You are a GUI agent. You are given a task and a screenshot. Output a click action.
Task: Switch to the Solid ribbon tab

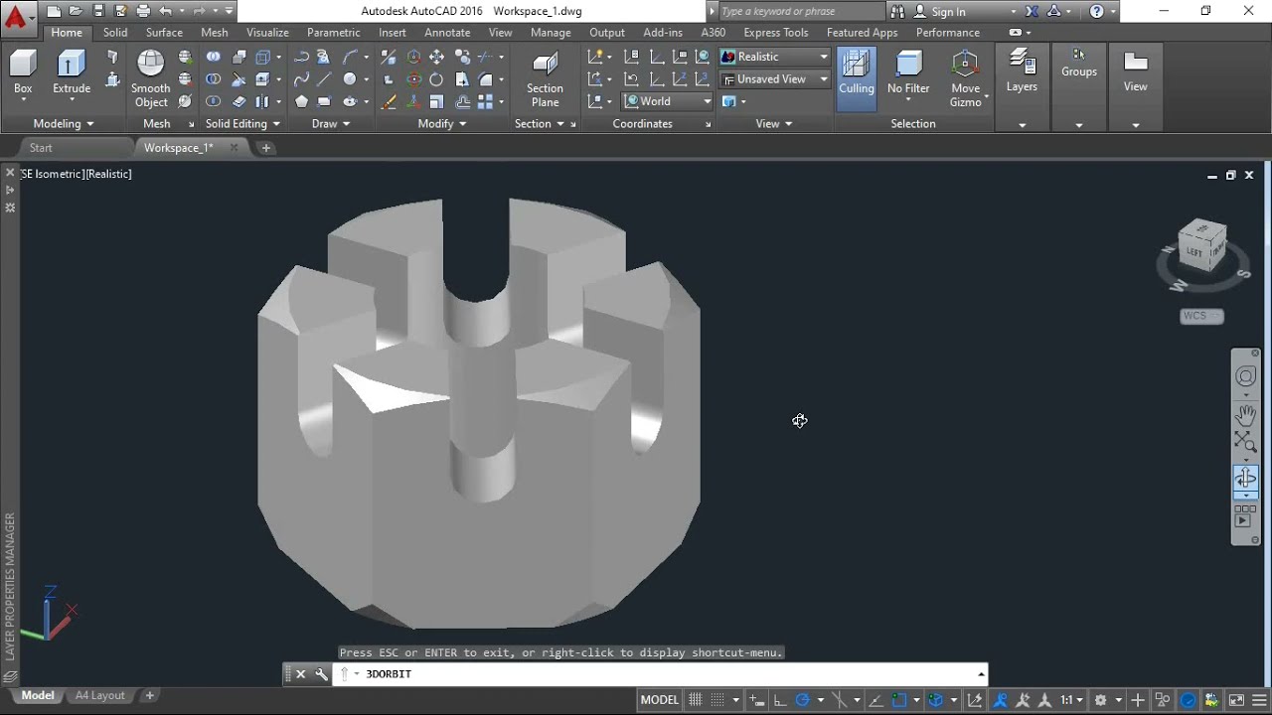click(x=115, y=33)
